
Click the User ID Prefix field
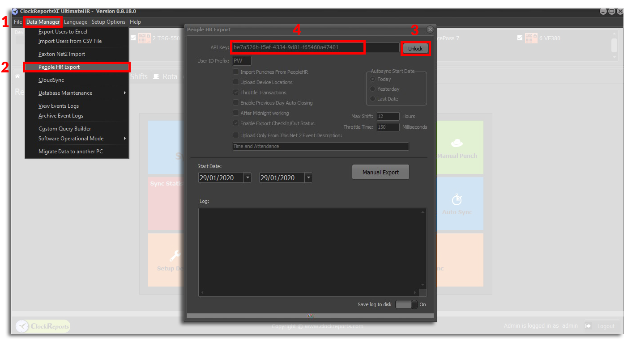point(242,61)
